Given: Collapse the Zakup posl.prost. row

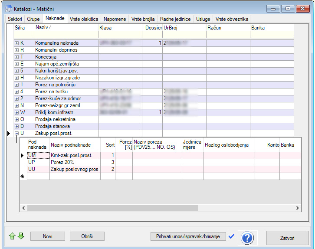Looking at the screenshot, I should click(16, 133).
